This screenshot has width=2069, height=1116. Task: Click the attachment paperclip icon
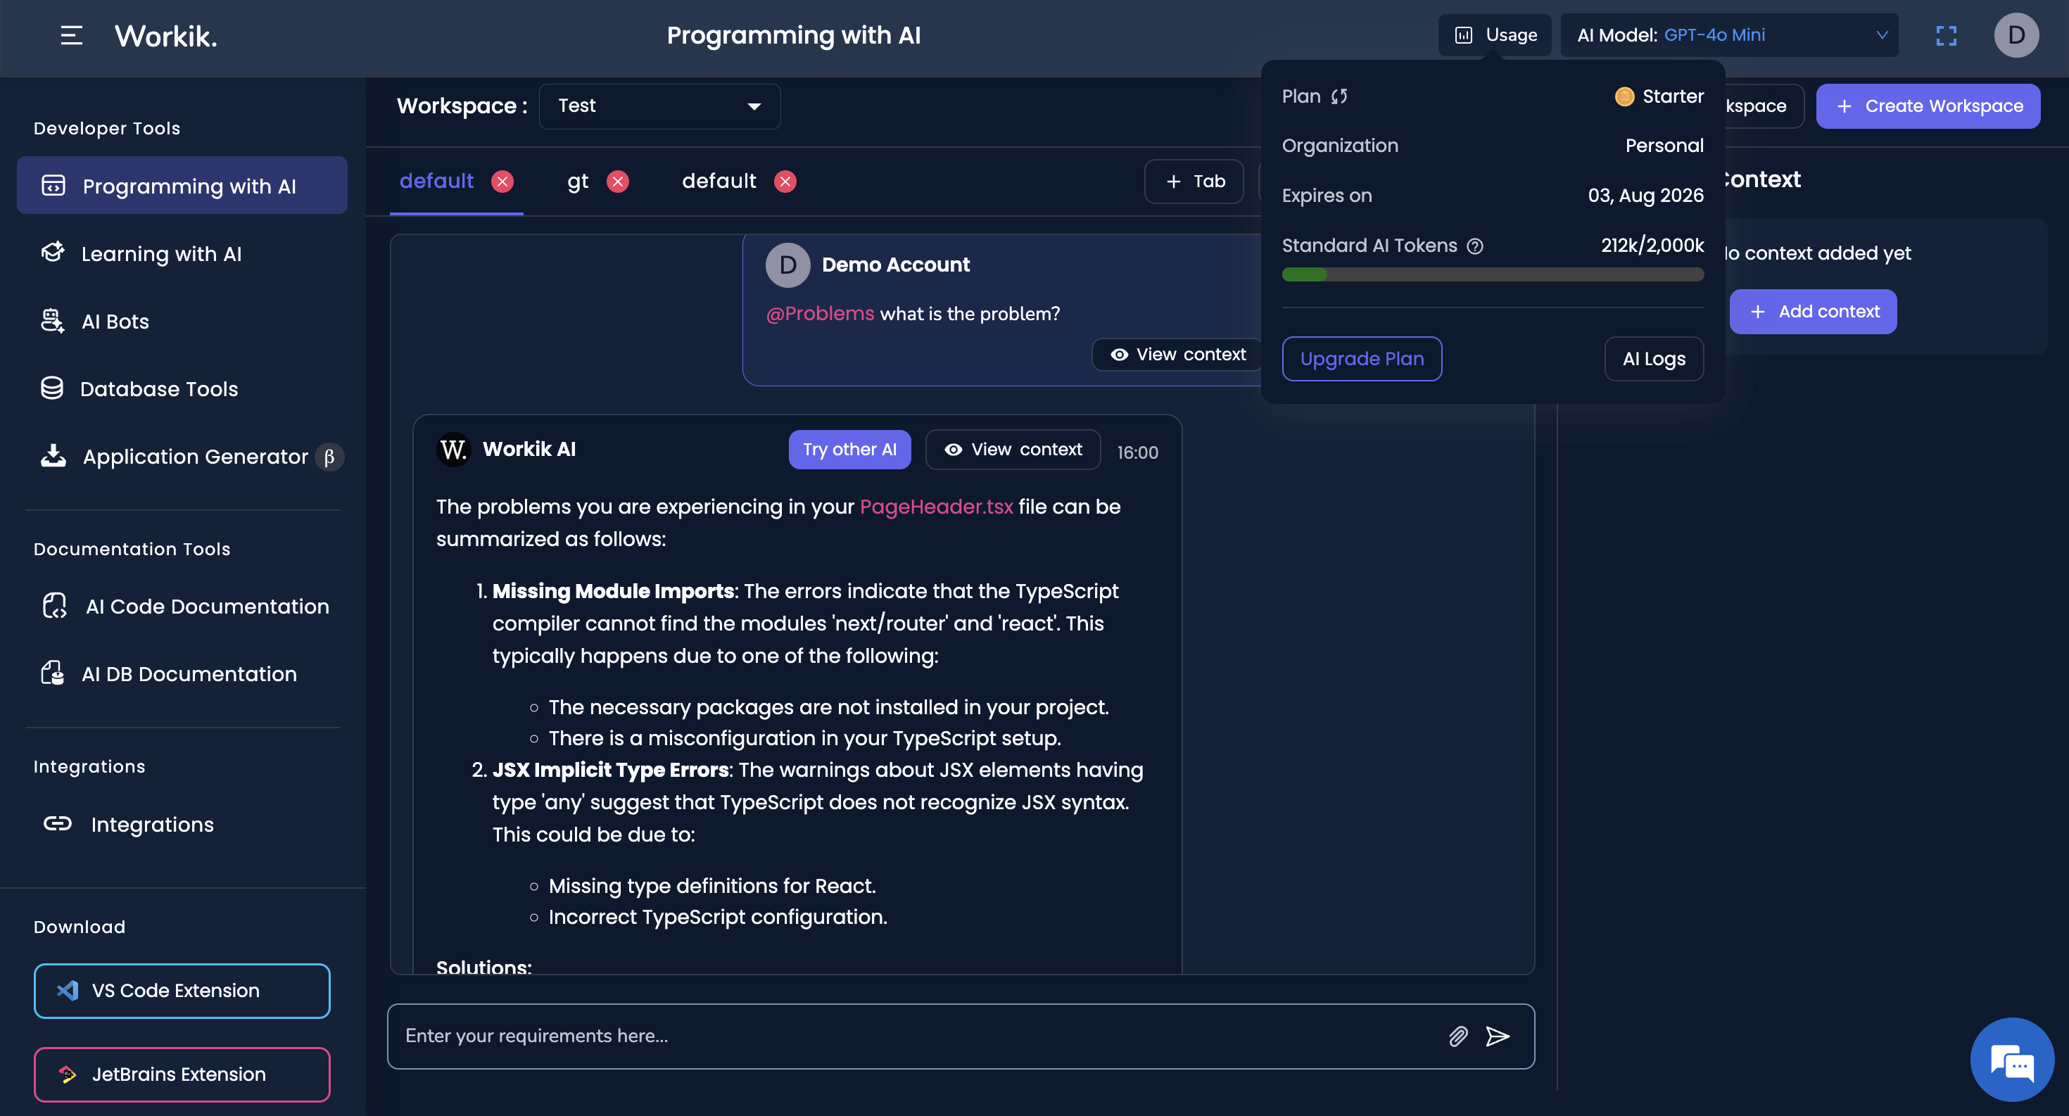(x=1457, y=1036)
